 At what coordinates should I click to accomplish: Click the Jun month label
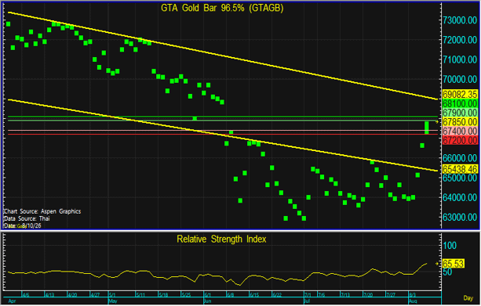(x=208, y=301)
